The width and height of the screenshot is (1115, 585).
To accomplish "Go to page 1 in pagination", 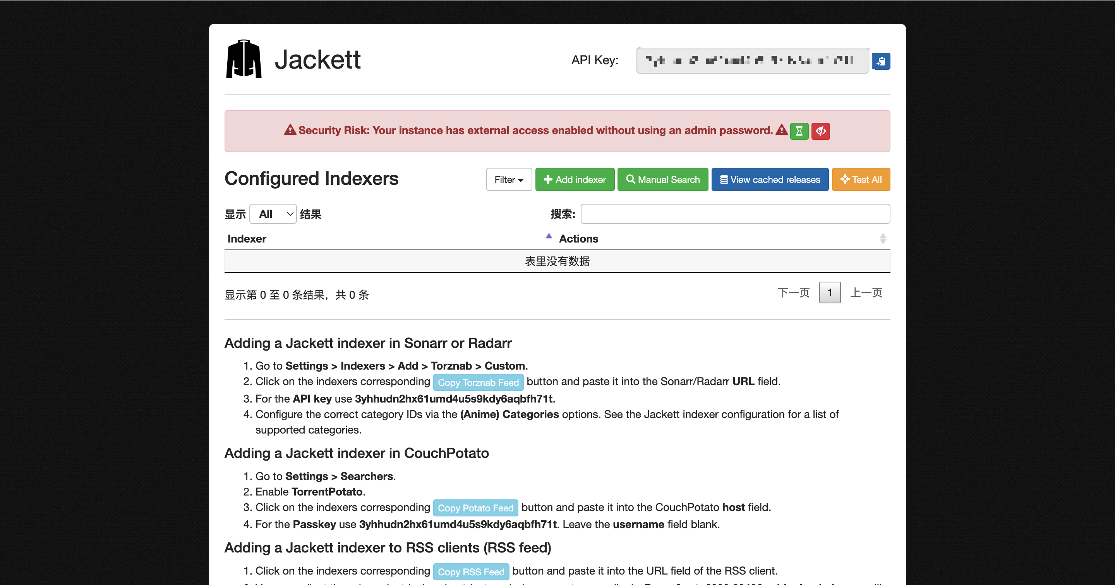I will [829, 293].
